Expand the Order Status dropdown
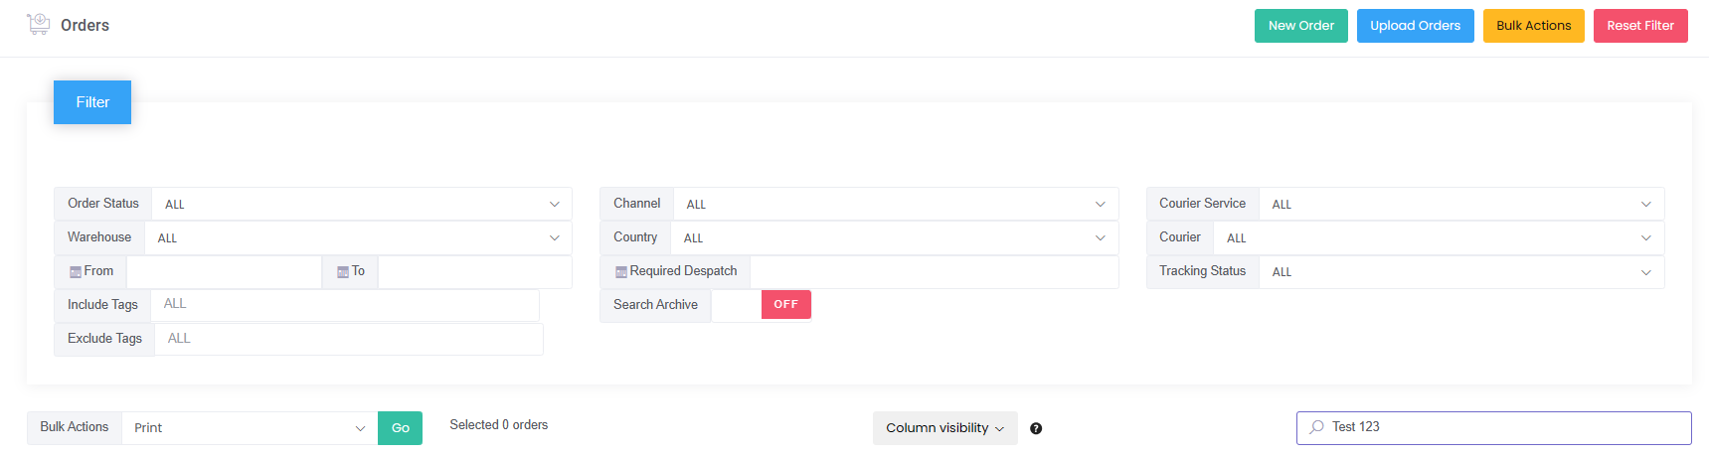Image resolution: width=1709 pixels, height=459 pixels. (x=362, y=204)
